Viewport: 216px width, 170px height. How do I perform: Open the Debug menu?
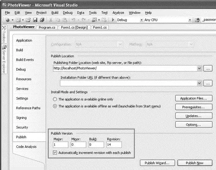click(68, 13)
